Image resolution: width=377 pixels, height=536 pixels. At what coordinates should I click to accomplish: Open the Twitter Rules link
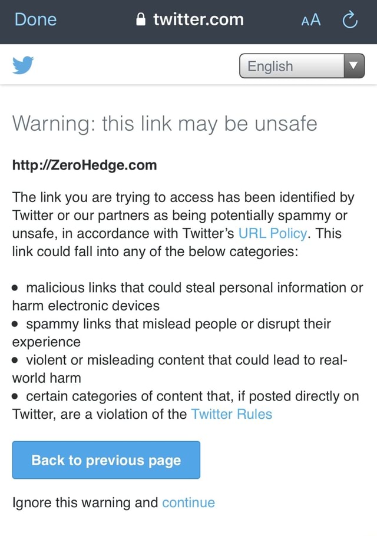(x=232, y=414)
